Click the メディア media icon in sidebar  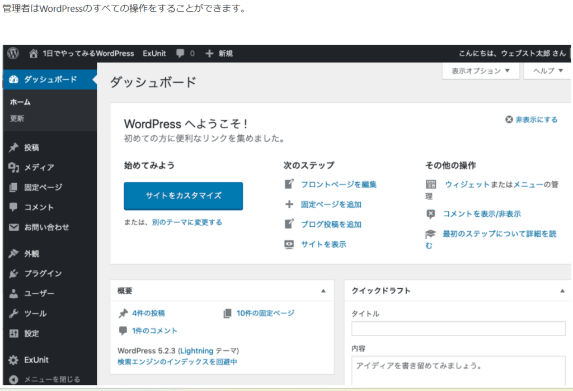(x=14, y=168)
